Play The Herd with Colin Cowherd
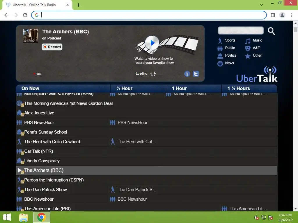 (x=52, y=142)
